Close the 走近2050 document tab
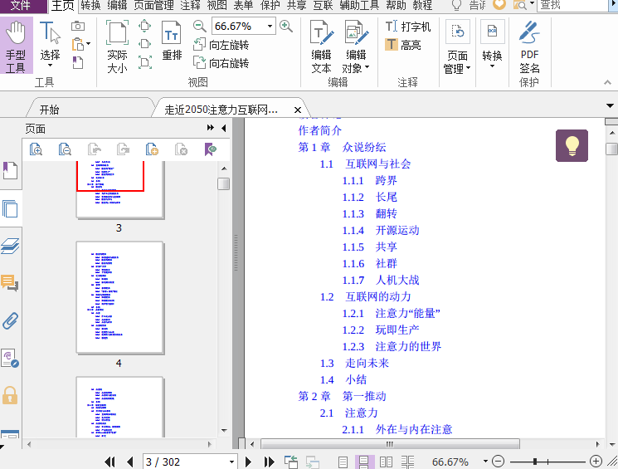The height and width of the screenshot is (469, 618). (298, 110)
